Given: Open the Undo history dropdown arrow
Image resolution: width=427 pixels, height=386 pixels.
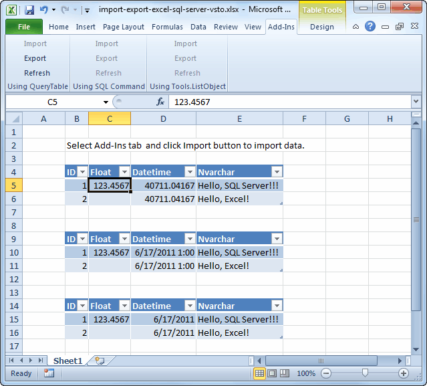Looking at the screenshot, I should coord(54,10).
